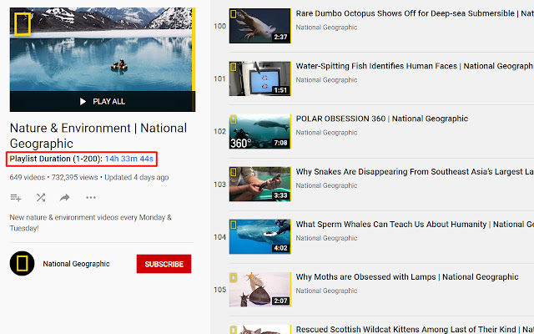Click the playlist title Nature & Environment
534x334 pixels.
(98, 135)
